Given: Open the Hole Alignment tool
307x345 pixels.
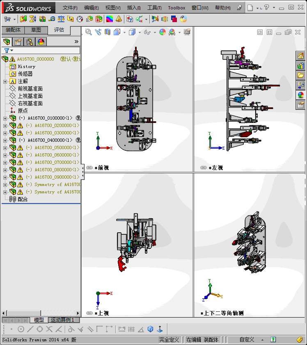Looking at the screenshot, I should coord(42,19).
